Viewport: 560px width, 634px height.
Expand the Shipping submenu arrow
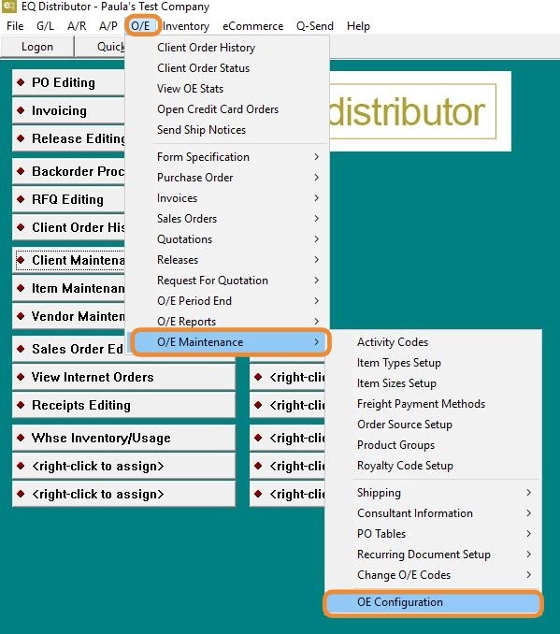[528, 493]
